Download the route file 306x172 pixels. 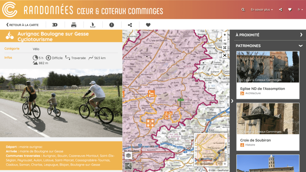coord(93,25)
